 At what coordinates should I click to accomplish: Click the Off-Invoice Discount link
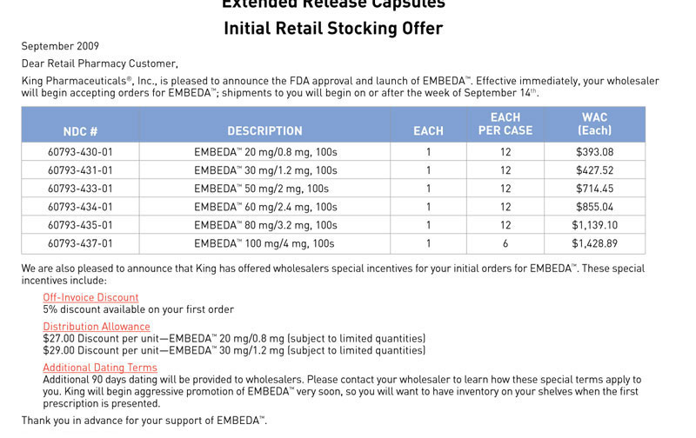90,297
